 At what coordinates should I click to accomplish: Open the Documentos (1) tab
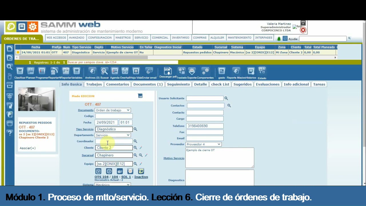click(x=148, y=84)
